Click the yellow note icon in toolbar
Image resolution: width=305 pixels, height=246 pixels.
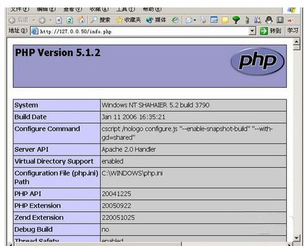coord(225,20)
